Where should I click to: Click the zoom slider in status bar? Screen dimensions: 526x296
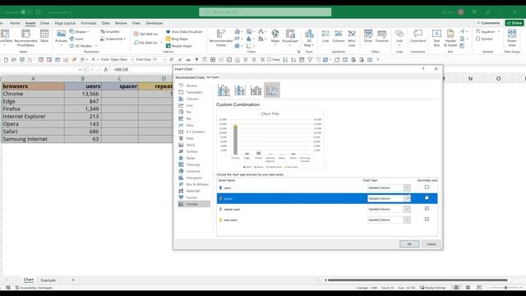pos(505,288)
